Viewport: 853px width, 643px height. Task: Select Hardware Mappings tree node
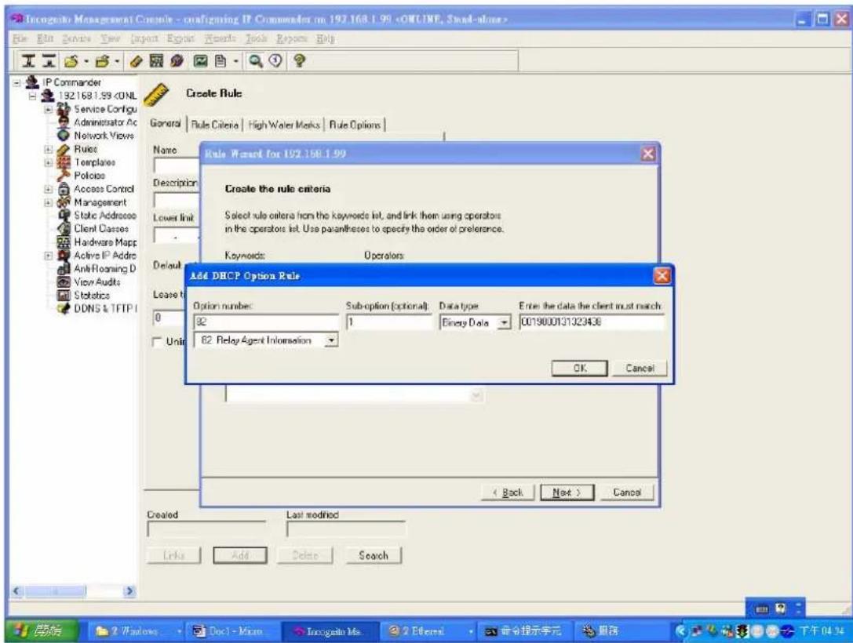click(105, 242)
